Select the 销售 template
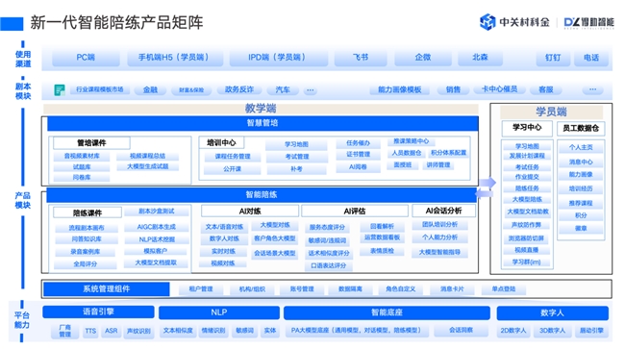 click(x=453, y=89)
